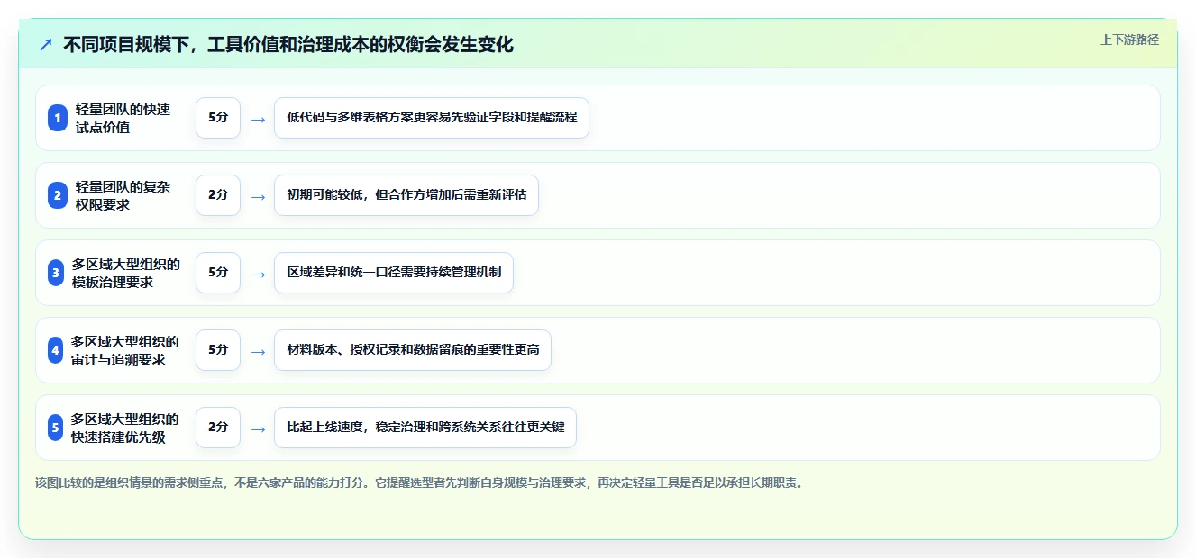
Task: Select number badge 3 for 模板治理要求
Action: (56, 273)
